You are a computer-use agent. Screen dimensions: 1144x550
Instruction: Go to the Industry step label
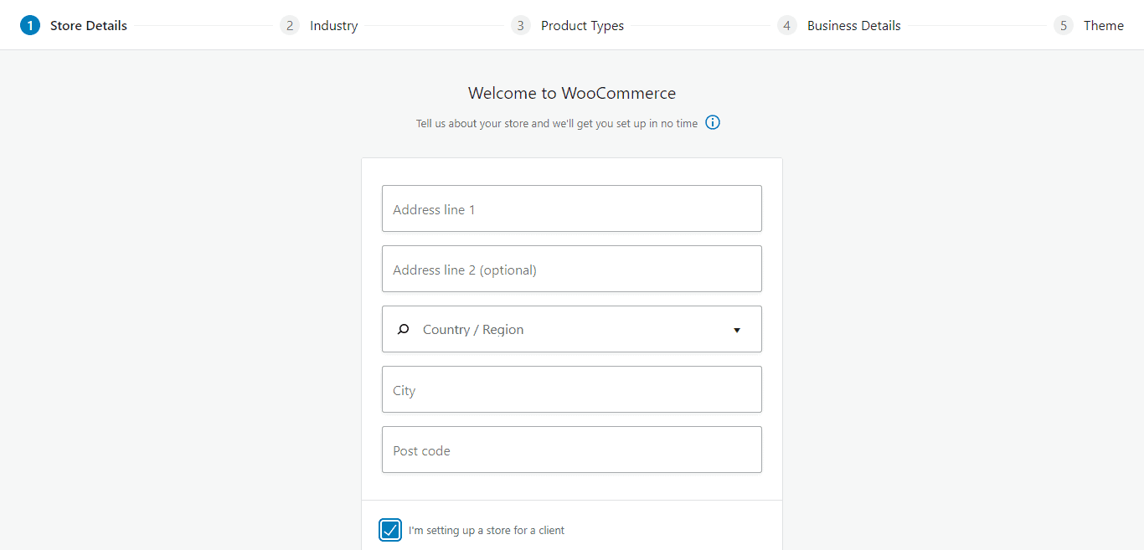(333, 25)
